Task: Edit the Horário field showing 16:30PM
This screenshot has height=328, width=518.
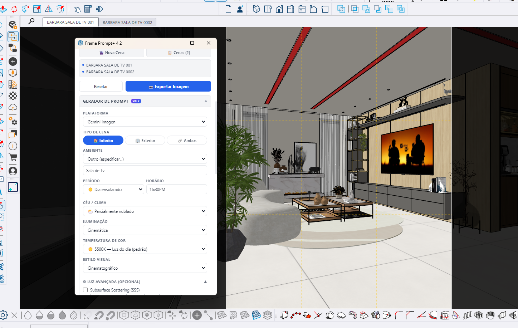Action: [x=177, y=189]
